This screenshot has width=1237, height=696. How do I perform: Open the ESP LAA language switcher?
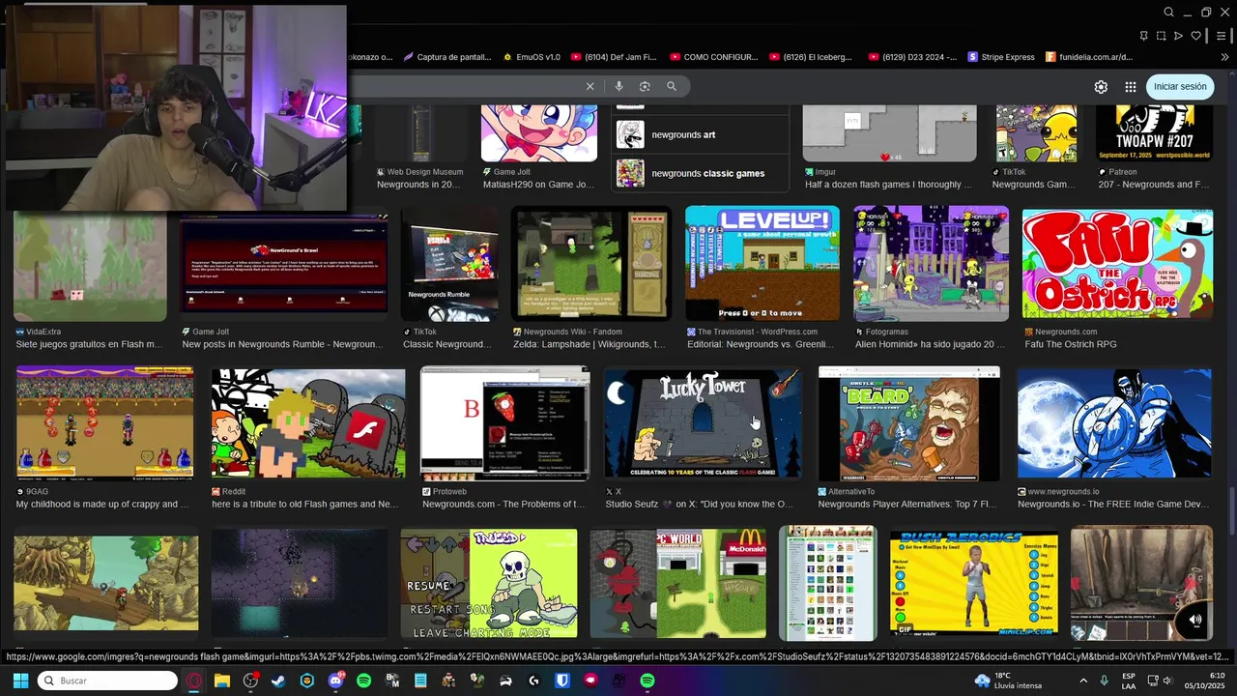point(1129,681)
